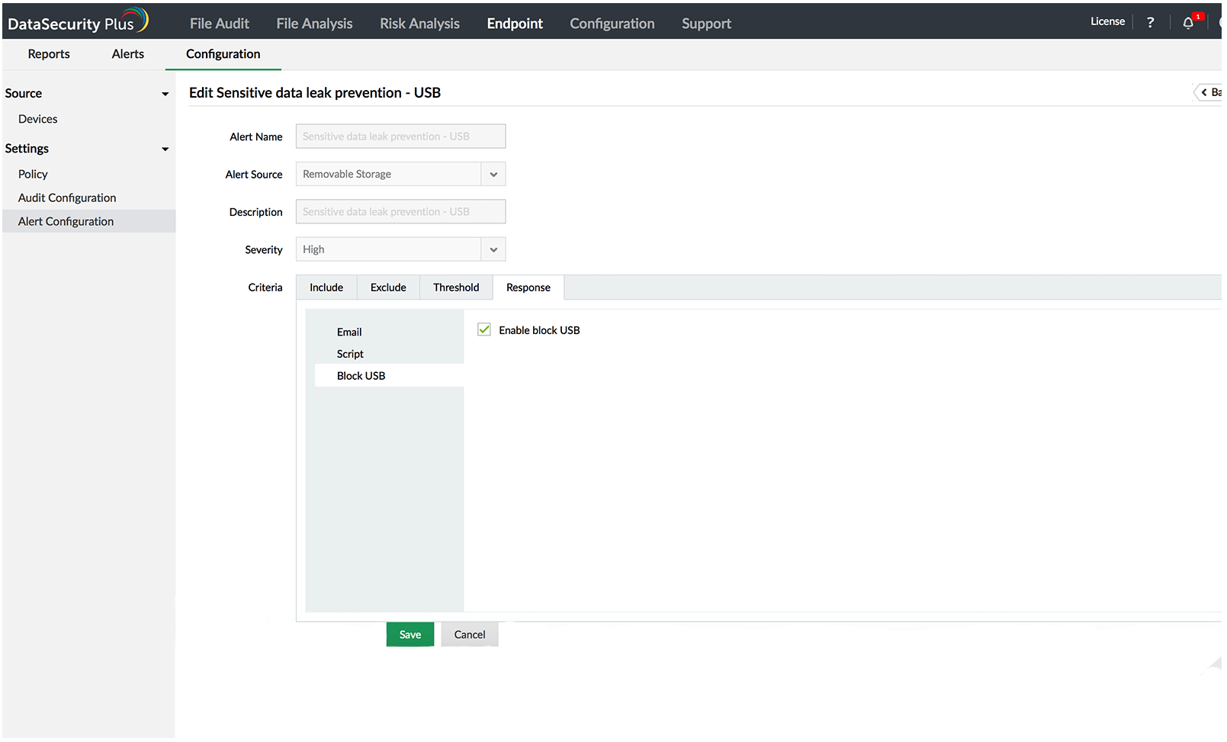Select the Block USB response option
The height and width of the screenshot is (742, 1227).
tap(389, 376)
